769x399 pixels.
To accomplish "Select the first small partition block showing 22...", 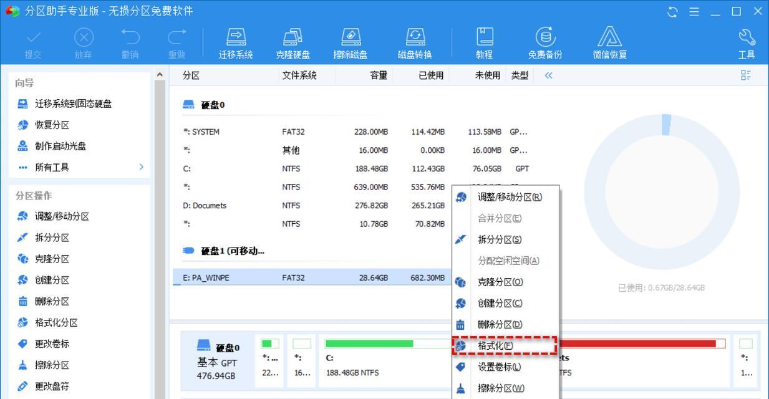I will point(270,360).
